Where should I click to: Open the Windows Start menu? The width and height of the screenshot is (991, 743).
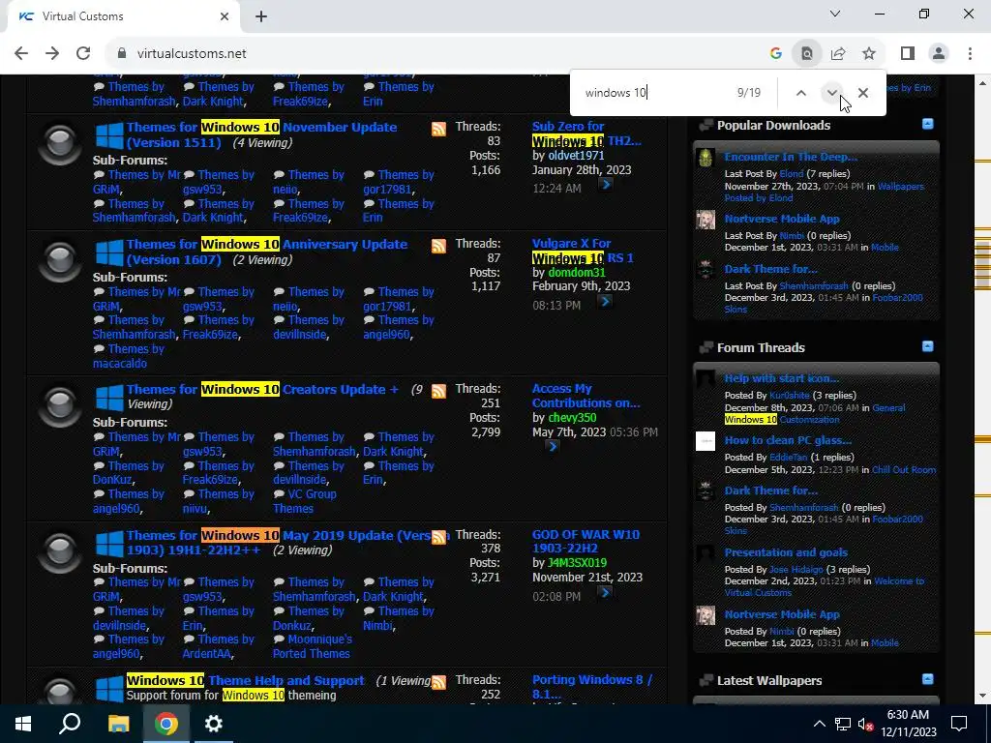(x=23, y=724)
